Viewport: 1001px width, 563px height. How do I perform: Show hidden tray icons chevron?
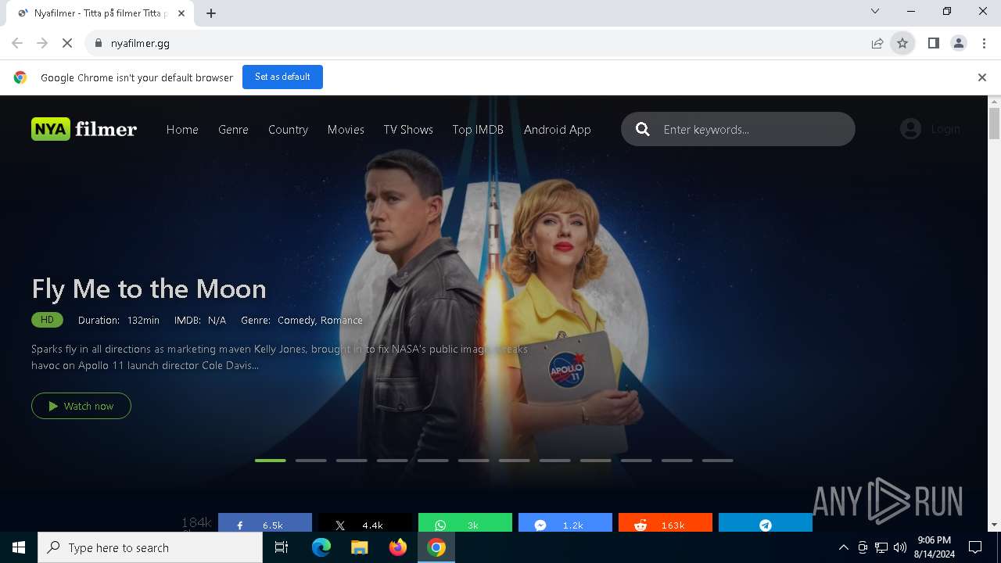843,547
